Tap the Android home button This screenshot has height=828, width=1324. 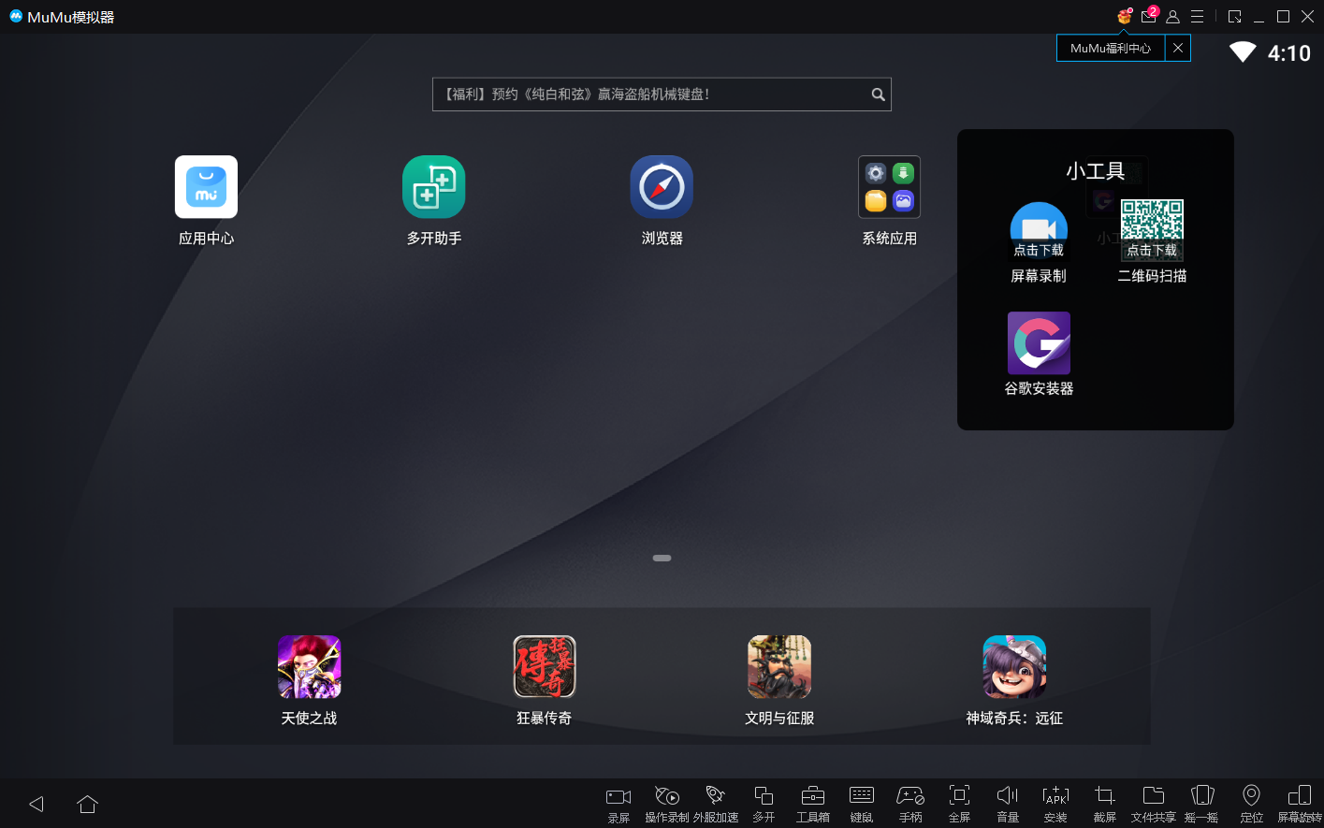pos(87,804)
